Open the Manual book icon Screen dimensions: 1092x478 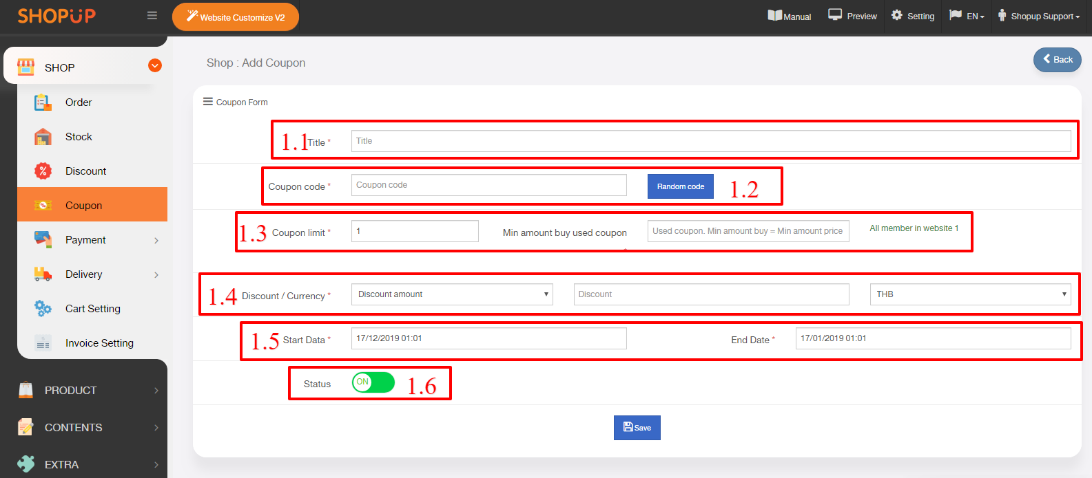coord(774,15)
